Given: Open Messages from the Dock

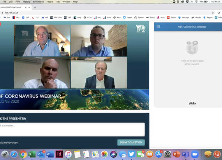Looking at the screenshot, I should tap(122, 154).
